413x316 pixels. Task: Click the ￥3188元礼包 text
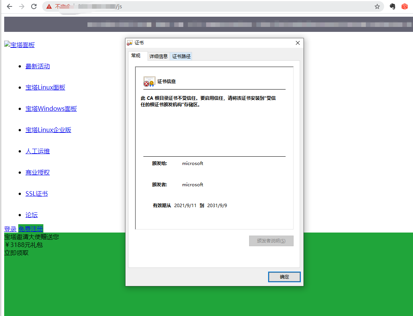(24, 245)
